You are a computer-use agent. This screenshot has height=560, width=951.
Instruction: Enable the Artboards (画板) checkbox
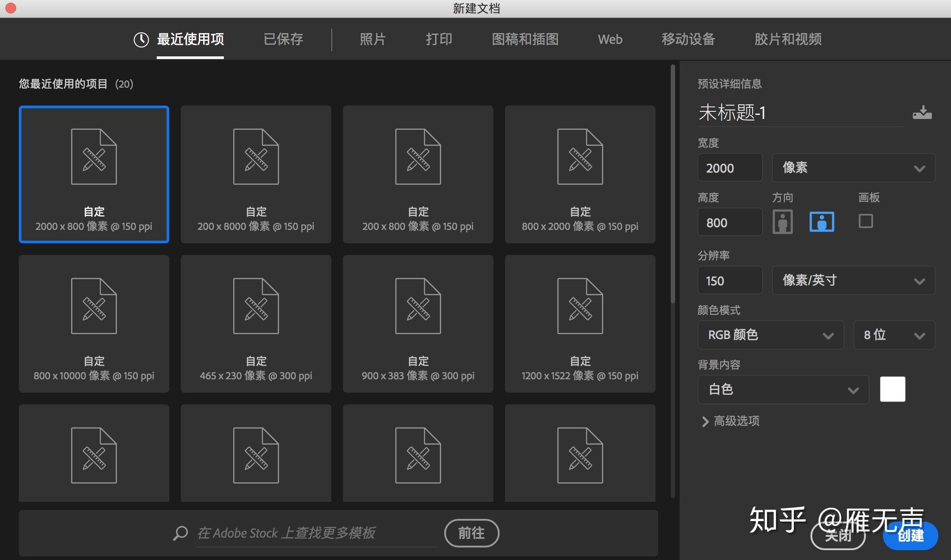(x=865, y=221)
